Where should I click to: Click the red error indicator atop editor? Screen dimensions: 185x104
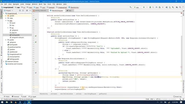(x=181, y=13)
